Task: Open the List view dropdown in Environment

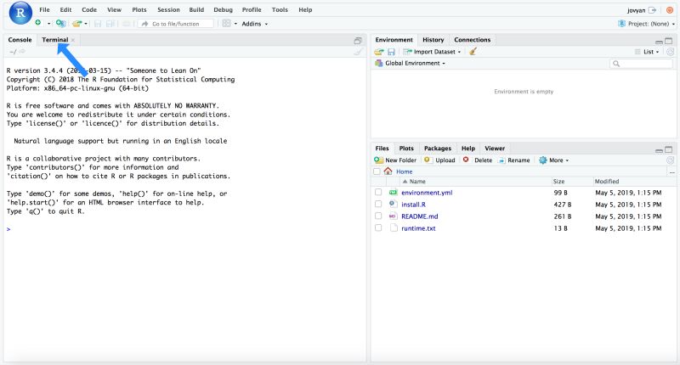Action: click(647, 52)
